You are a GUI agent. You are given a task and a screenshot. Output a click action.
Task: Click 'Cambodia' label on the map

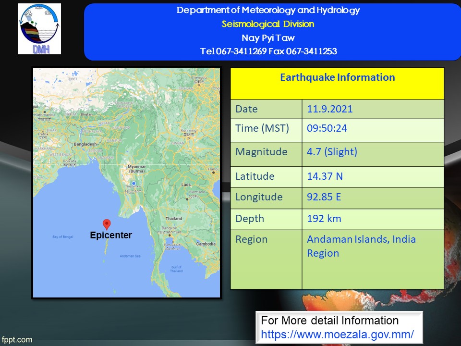pyautogui.click(x=206, y=244)
